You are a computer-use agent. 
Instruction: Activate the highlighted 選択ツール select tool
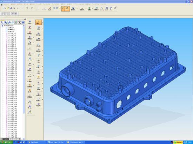[x=39, y=22]
